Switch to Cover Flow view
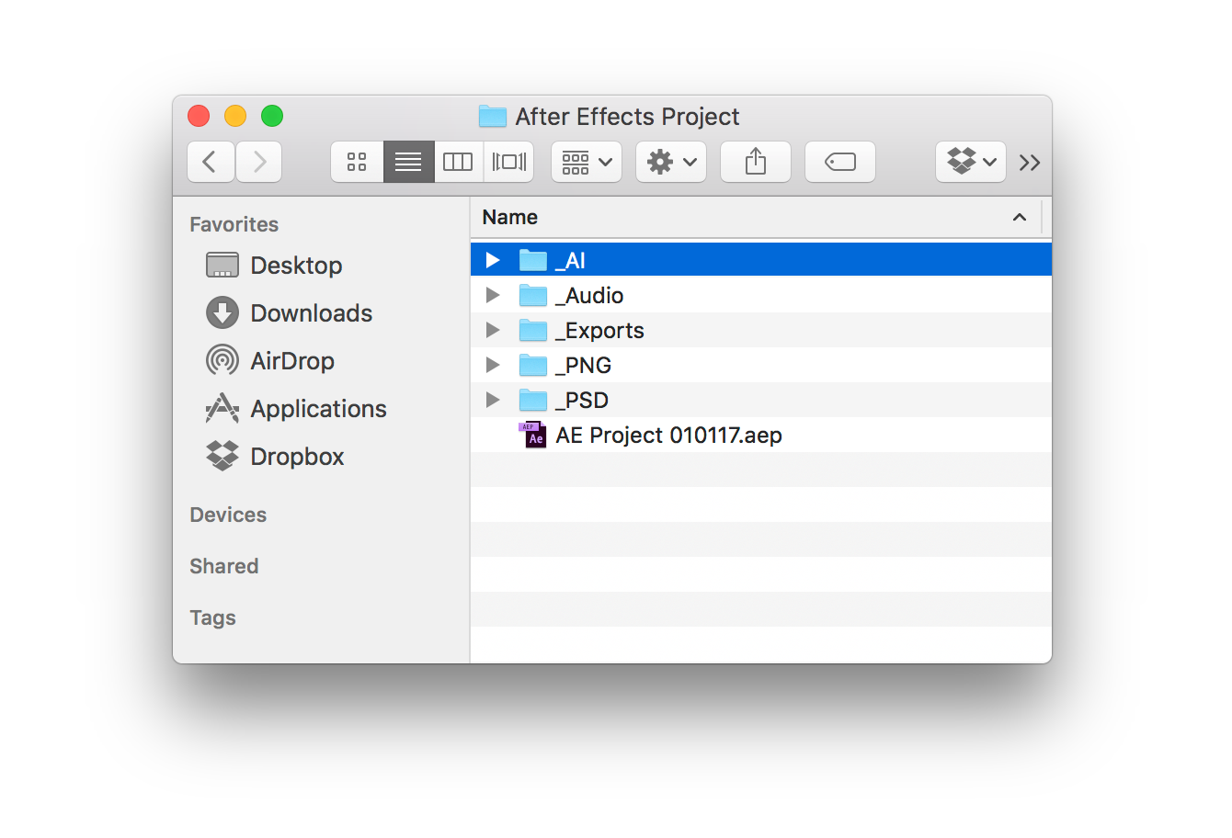 [508, 163]
